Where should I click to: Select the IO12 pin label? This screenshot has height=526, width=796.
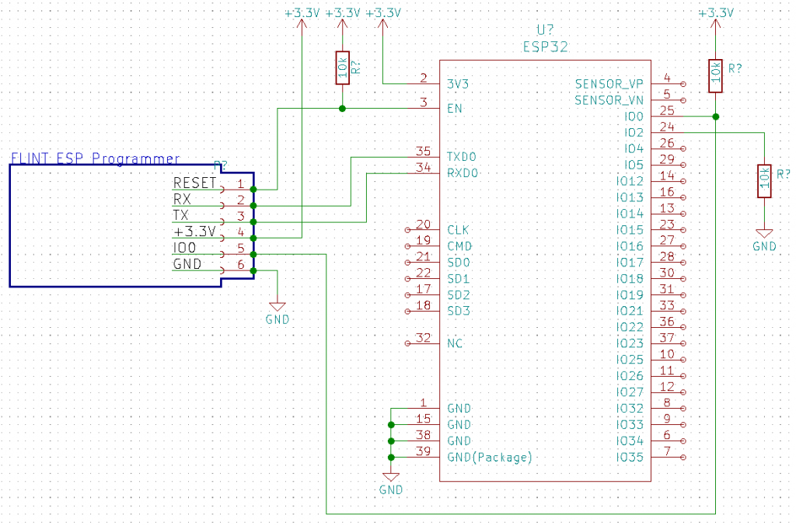pyautogui.click(x=630, y=182)
